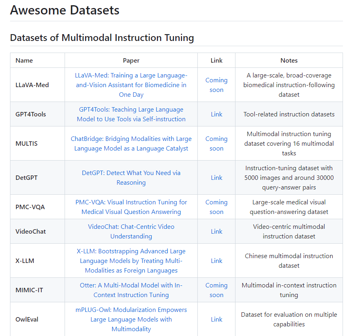The image size is (349, 336).
Task: Click the Multimodal in-context instruction tuning note
Action: click(289, 290)
